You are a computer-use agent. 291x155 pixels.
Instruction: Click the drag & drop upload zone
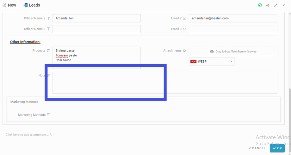click(x=233, y=51)
